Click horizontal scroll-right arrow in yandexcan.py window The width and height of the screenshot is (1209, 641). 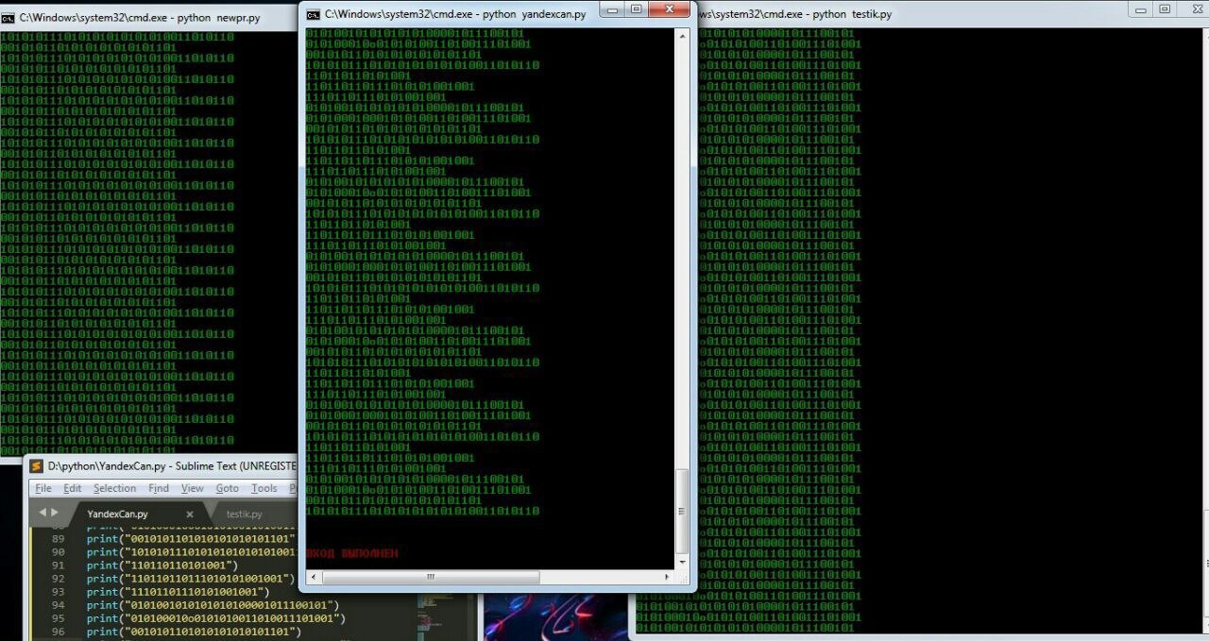point(669,576)
